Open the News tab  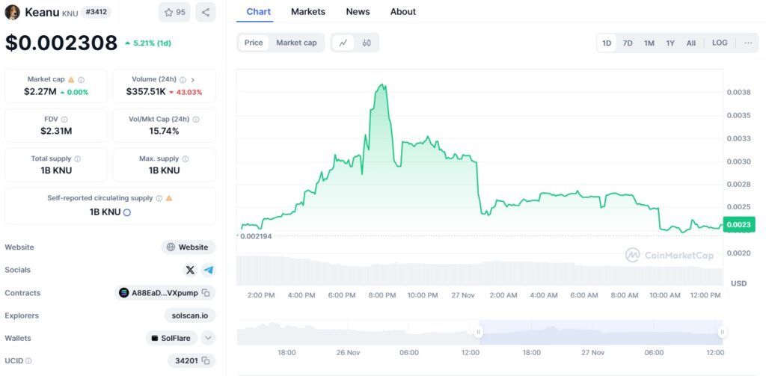coord(358,12)
